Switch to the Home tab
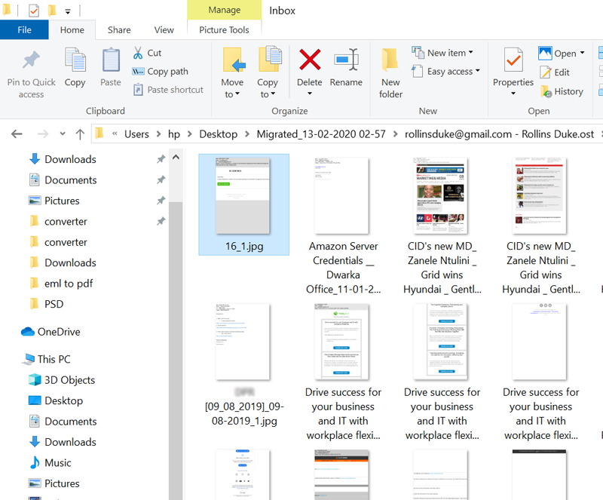Viewport: 603px width, 500px height. tap(72, 29)
